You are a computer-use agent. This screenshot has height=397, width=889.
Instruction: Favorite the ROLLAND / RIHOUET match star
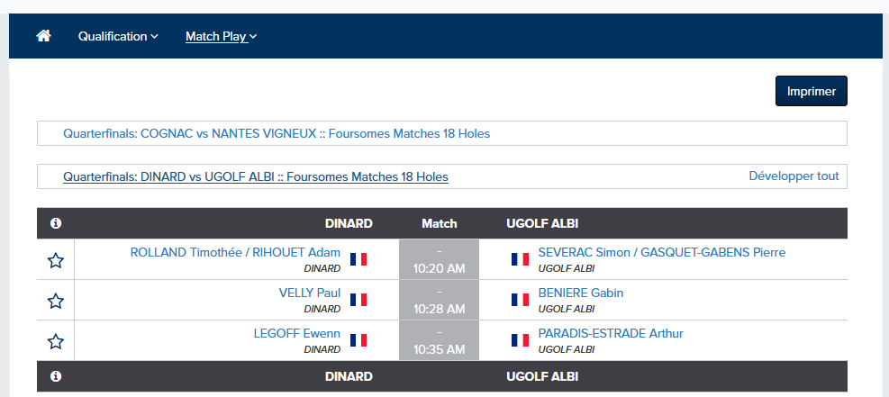56,260
